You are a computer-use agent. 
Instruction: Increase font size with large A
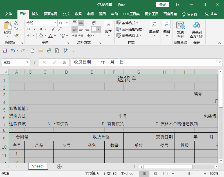pos(53,29)
